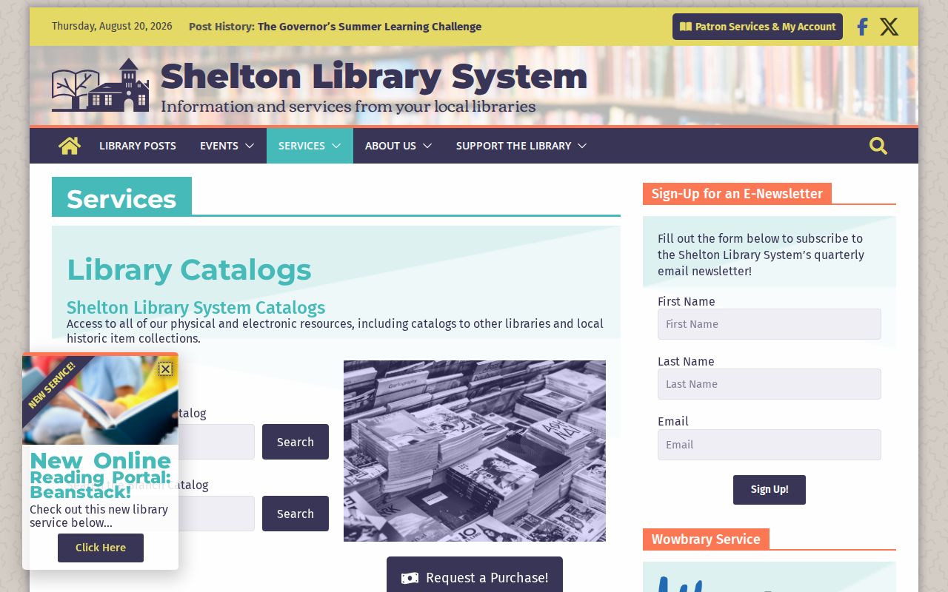
Task: Expand the About Us menu chevron
Action: 427,146
